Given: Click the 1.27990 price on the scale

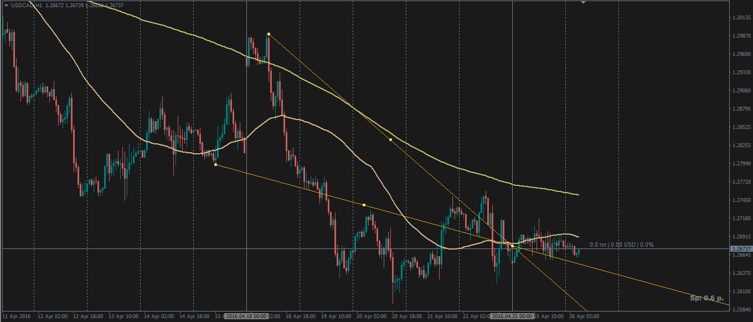Looking at the screenshot, I should coord(741,164).
